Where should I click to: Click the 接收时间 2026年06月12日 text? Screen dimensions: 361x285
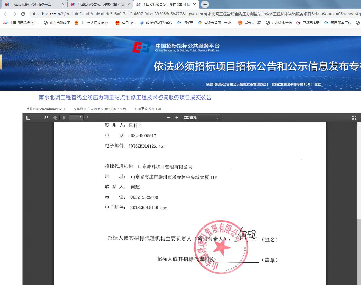46,109
